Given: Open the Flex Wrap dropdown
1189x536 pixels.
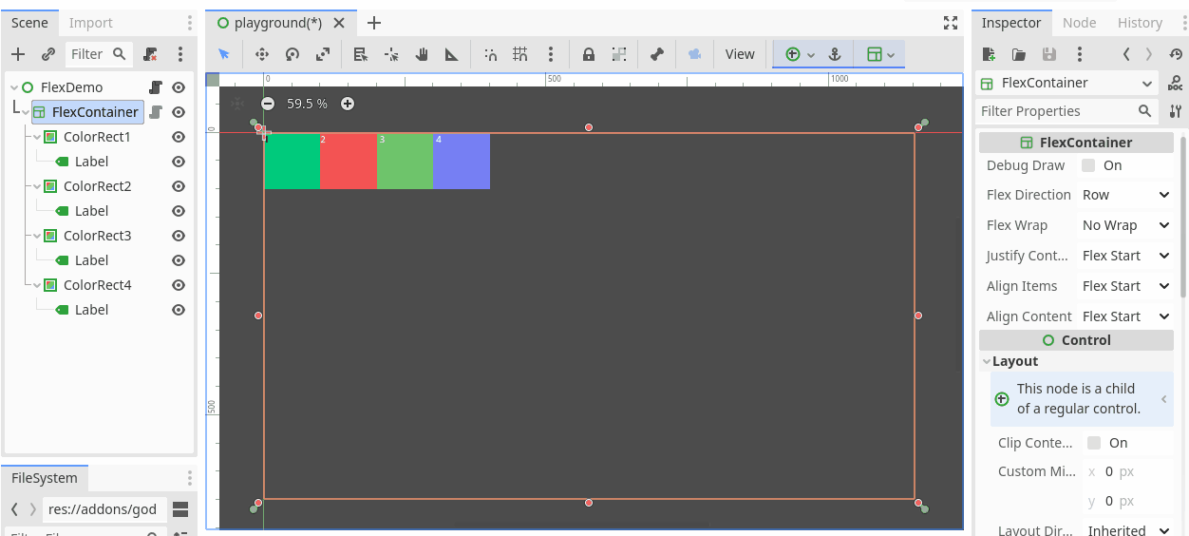Looking at the screenshot, I should (x=1126, y=225).
